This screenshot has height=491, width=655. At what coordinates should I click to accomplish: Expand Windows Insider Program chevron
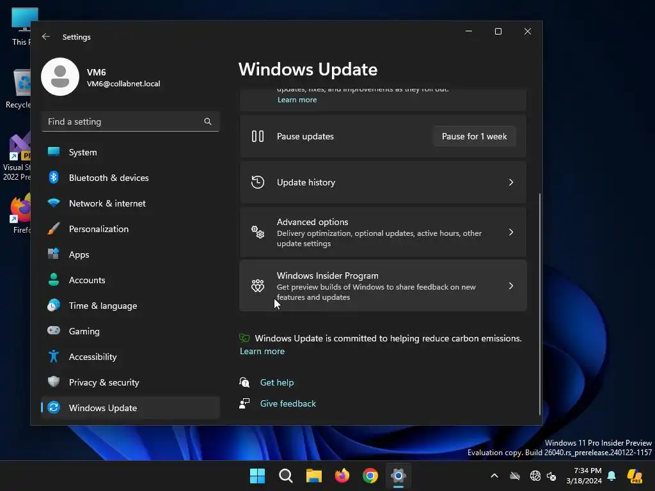pos(511,286)
